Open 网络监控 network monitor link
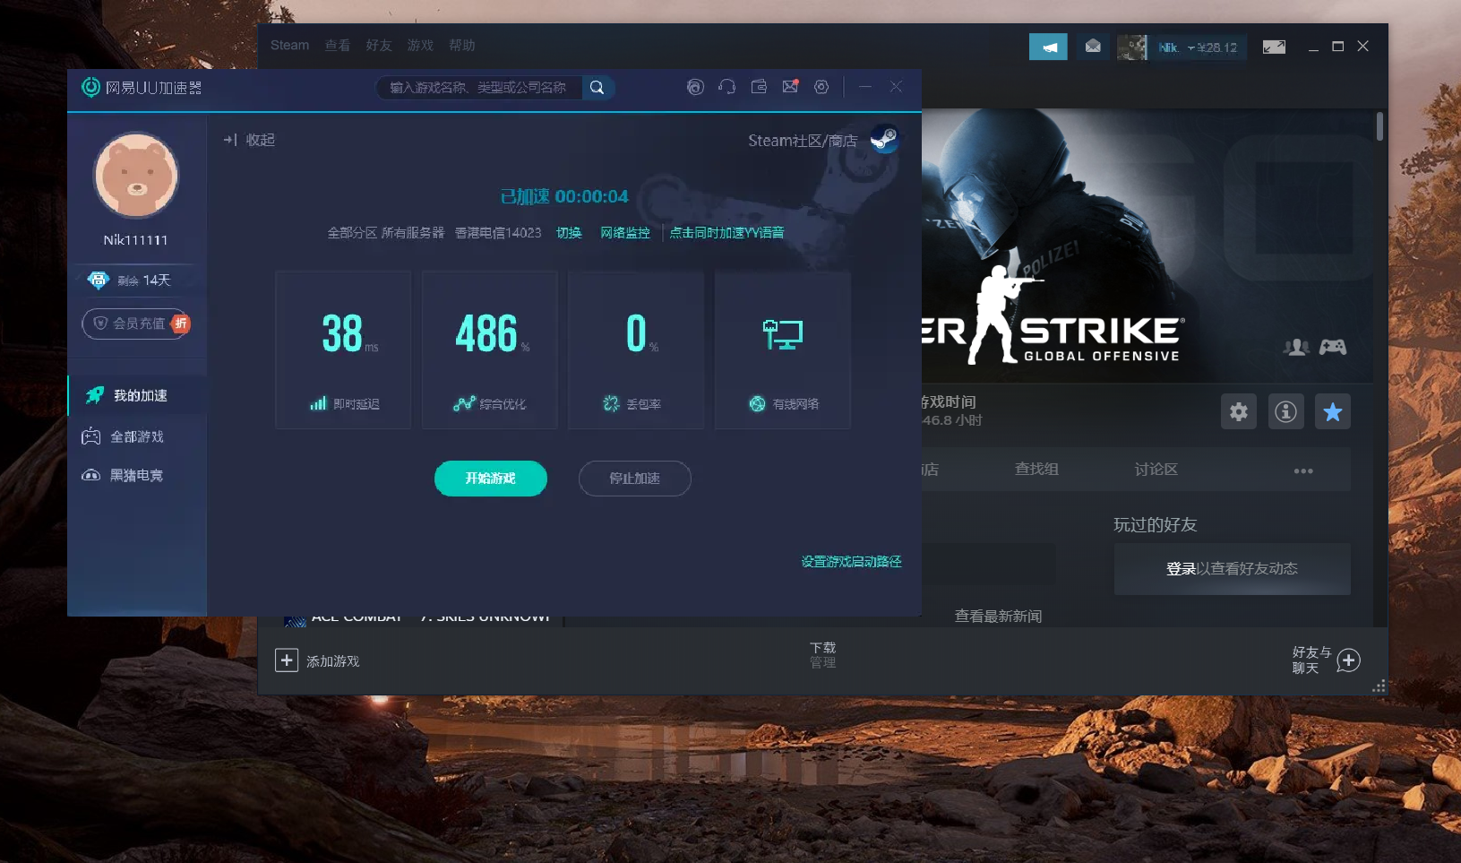 click(x=625, y=233)
